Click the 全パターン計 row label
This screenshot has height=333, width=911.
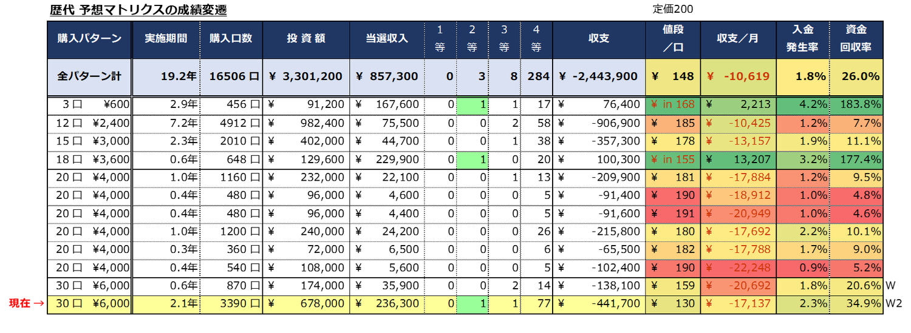[89, 76]
